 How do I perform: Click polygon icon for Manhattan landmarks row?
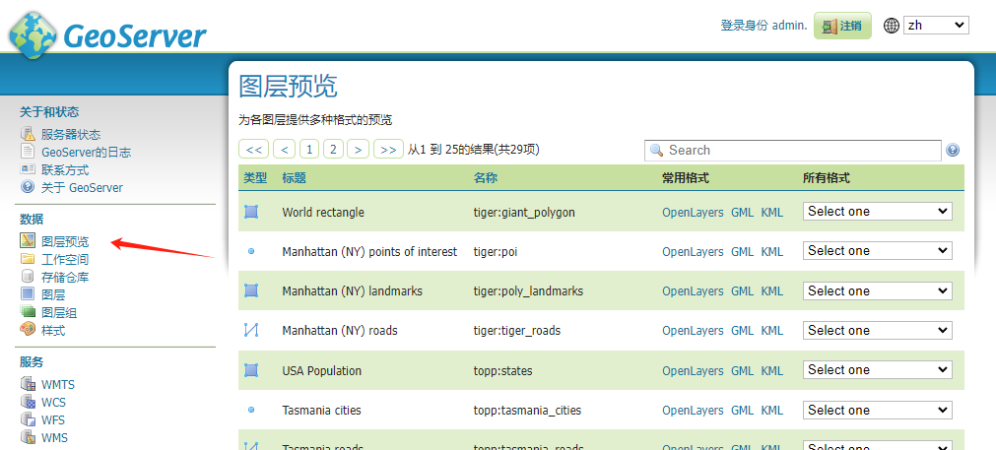pos(251,290)
